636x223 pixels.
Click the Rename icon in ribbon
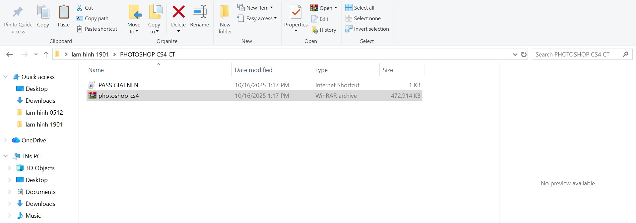point(199,12)
